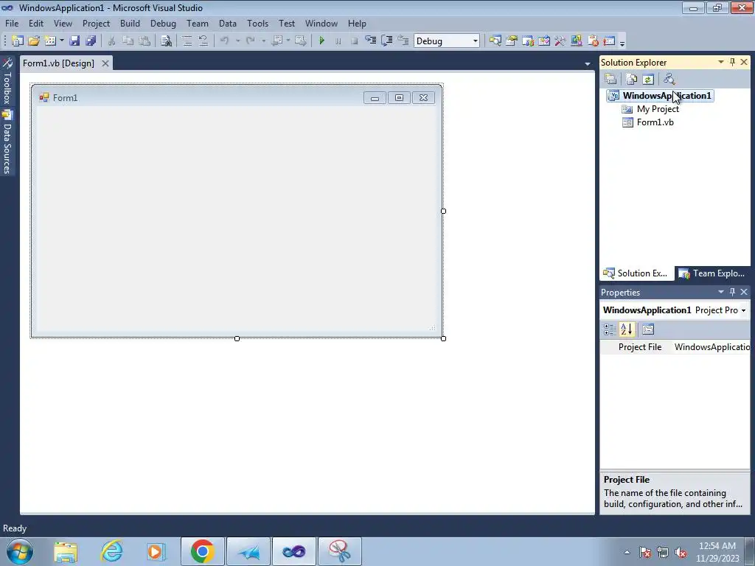Toggle Categorized view in Properties panel
The height and width of the screenshot is (566, 755).
[x=610, y=329]
